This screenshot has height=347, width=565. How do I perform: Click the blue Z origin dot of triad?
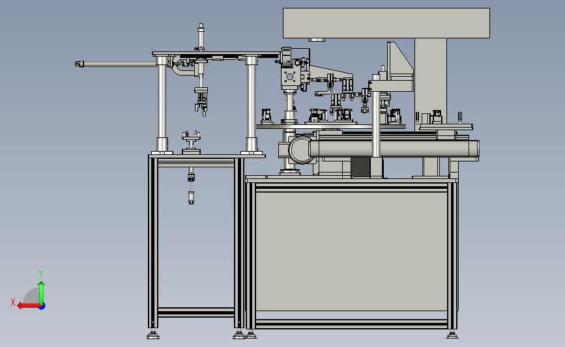(42, 307)
